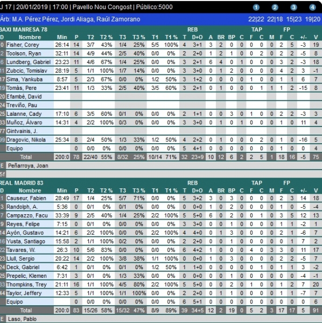Click Manresa's T3 % column header
Image resolution: width=322 pixels, height=323 pixels.
138,37
